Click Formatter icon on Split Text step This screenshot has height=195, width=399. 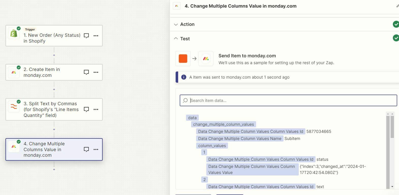14,107
